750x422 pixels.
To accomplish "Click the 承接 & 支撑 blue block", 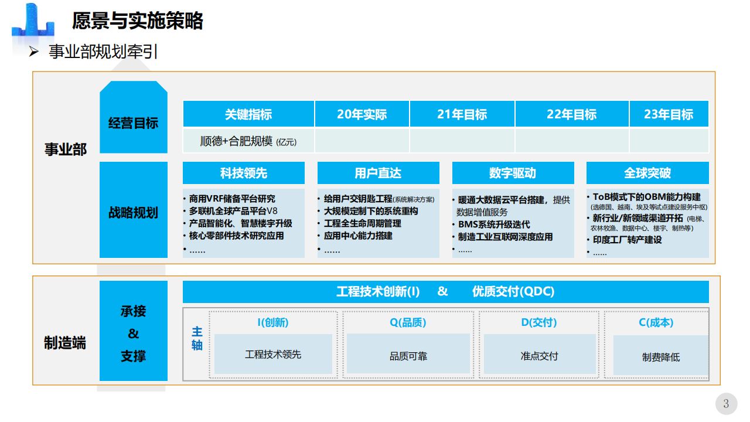I will (134, 331).
